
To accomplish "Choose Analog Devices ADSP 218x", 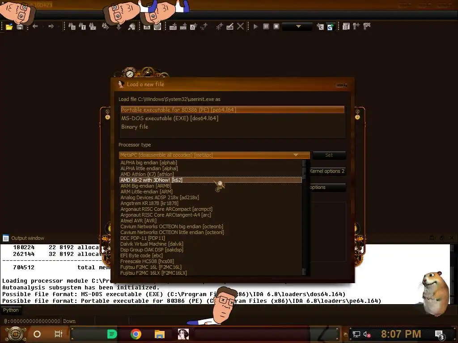I will tap(211, 197).
